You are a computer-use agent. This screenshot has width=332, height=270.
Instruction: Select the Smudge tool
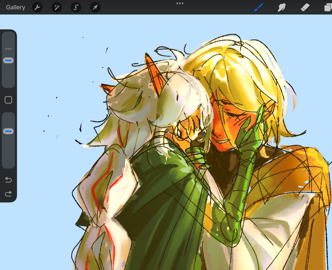pyautogui.click(x=282, y=7)
